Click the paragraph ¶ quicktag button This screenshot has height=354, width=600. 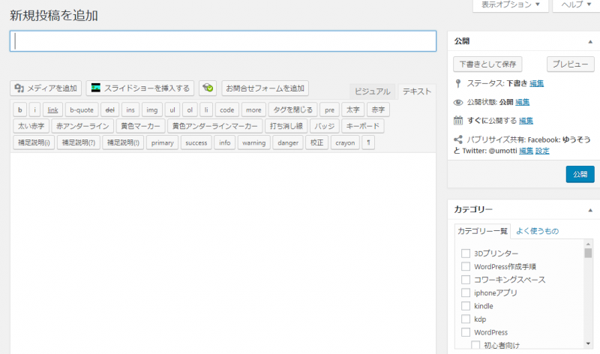[x=368, y=142]
